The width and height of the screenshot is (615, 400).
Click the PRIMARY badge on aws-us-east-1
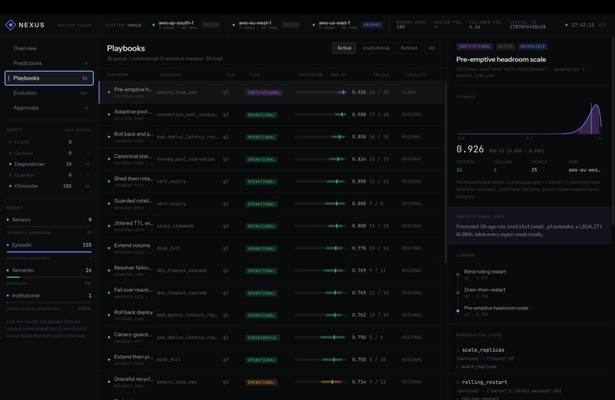pos(372,24)
